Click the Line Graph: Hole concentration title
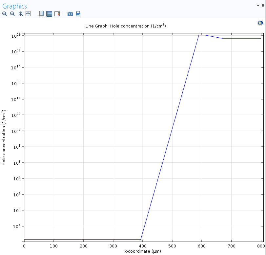 click(126, 26)
